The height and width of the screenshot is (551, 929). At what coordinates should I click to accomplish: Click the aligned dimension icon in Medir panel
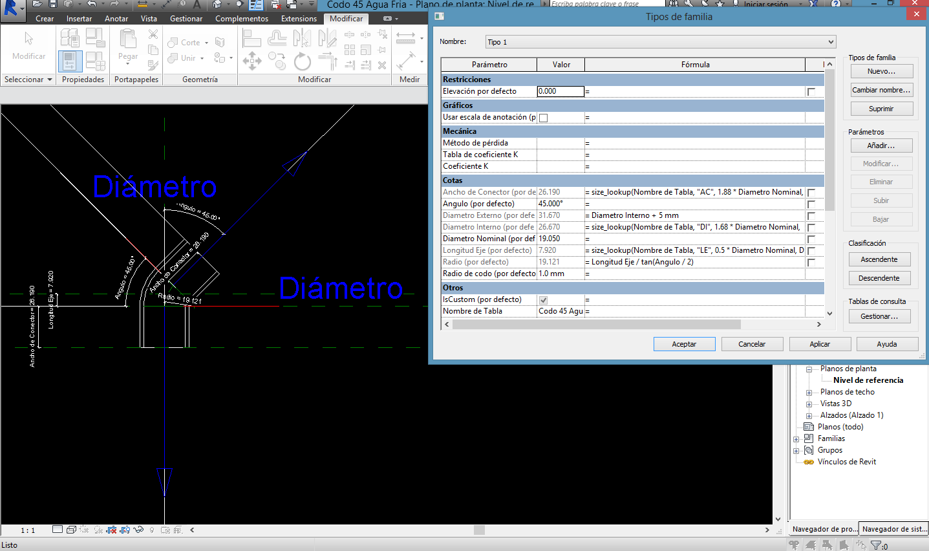click(x=406, y=62)
